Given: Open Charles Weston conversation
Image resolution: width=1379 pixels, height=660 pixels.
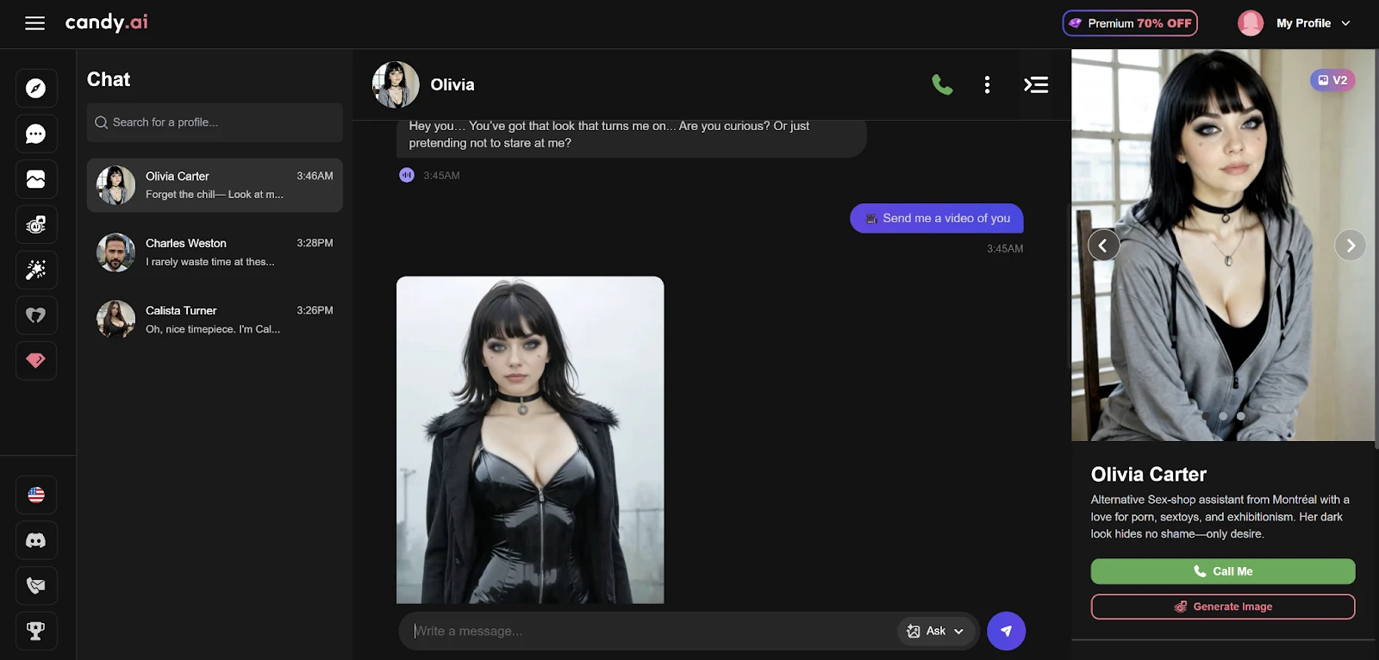Looking at the screenshot, I should (x=215, y=252).
